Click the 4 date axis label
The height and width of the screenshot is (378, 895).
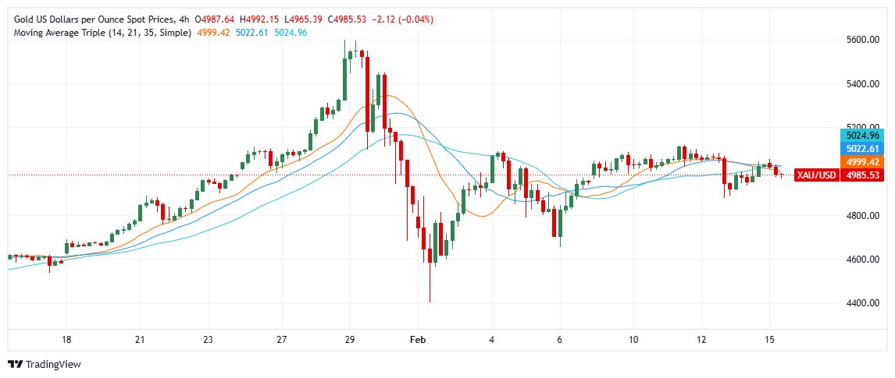493,340
